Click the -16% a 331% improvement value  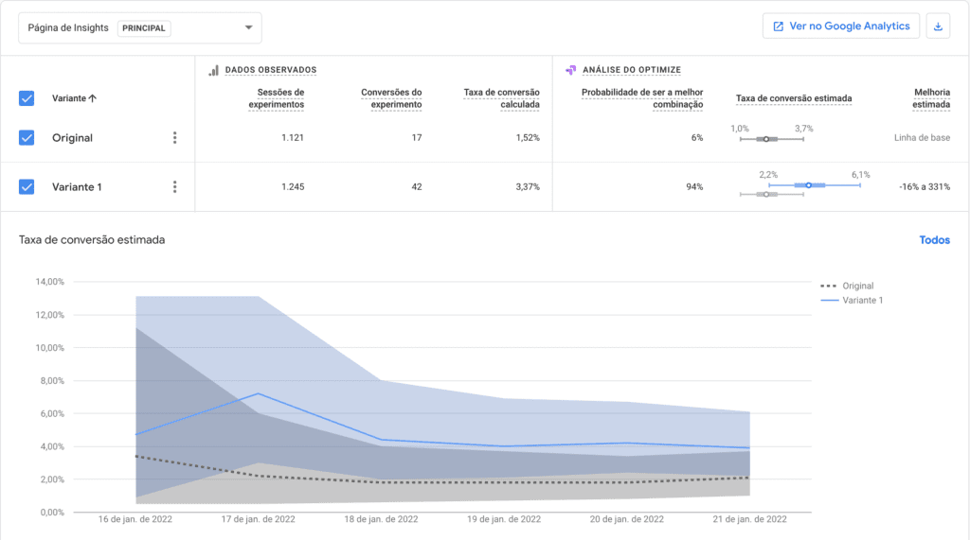click(925, 186)
